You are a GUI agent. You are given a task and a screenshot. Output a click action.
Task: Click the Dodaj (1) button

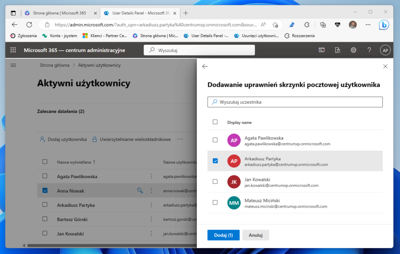[224, 235]
